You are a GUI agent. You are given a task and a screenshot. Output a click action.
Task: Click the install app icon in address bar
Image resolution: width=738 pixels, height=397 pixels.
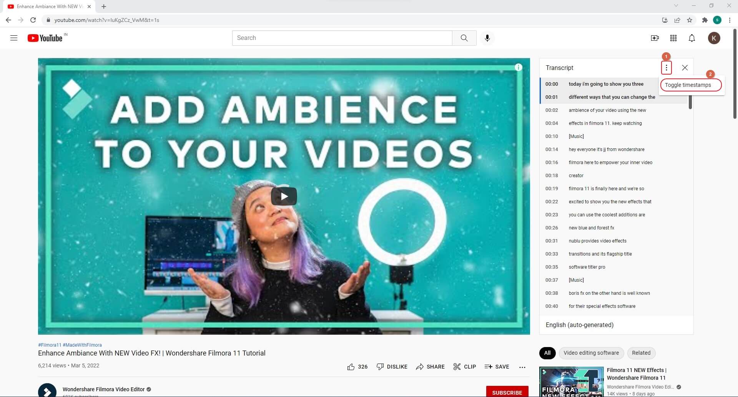pyautogui.click(x=665, y=20)
